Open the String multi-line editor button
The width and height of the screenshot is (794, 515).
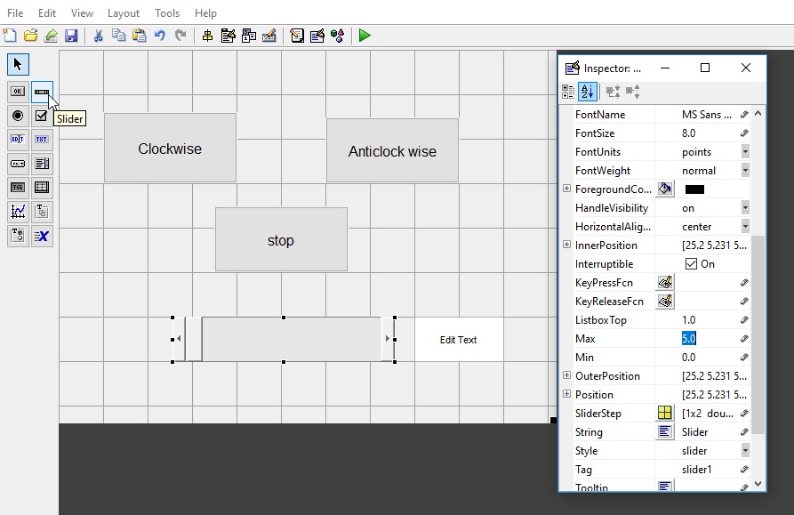[x=665, y=432]
